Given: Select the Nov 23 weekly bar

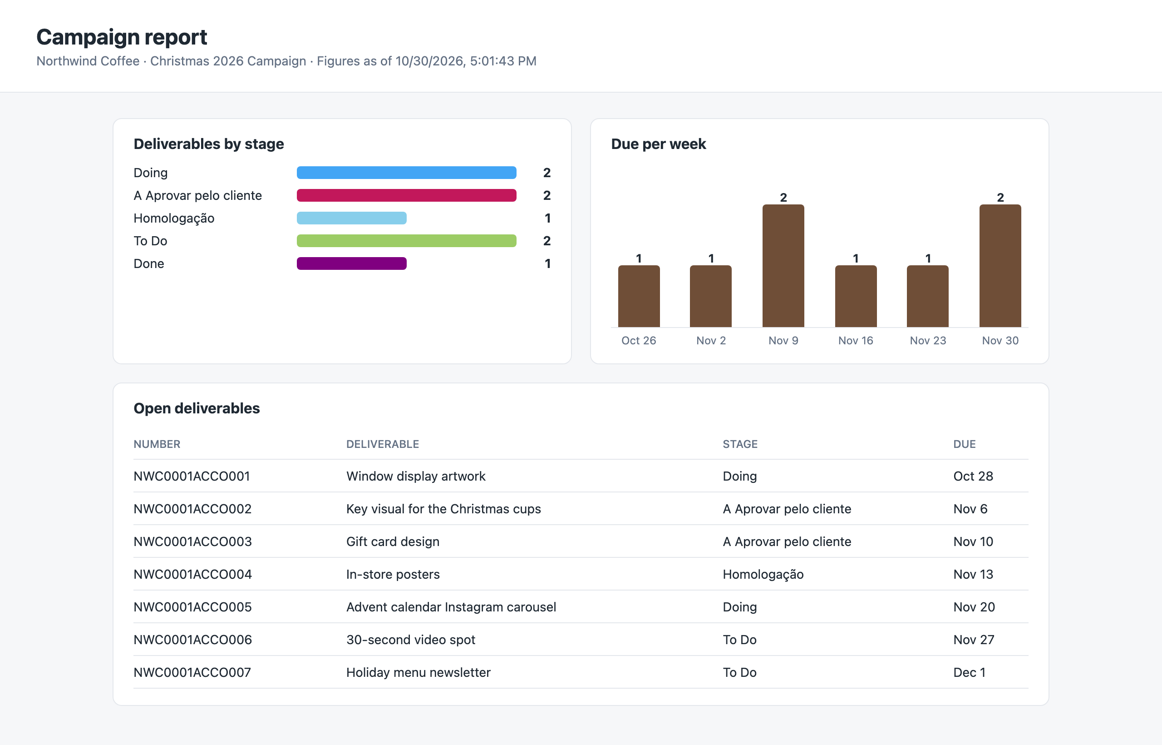Looking at the screenshot, I should 928,296.
